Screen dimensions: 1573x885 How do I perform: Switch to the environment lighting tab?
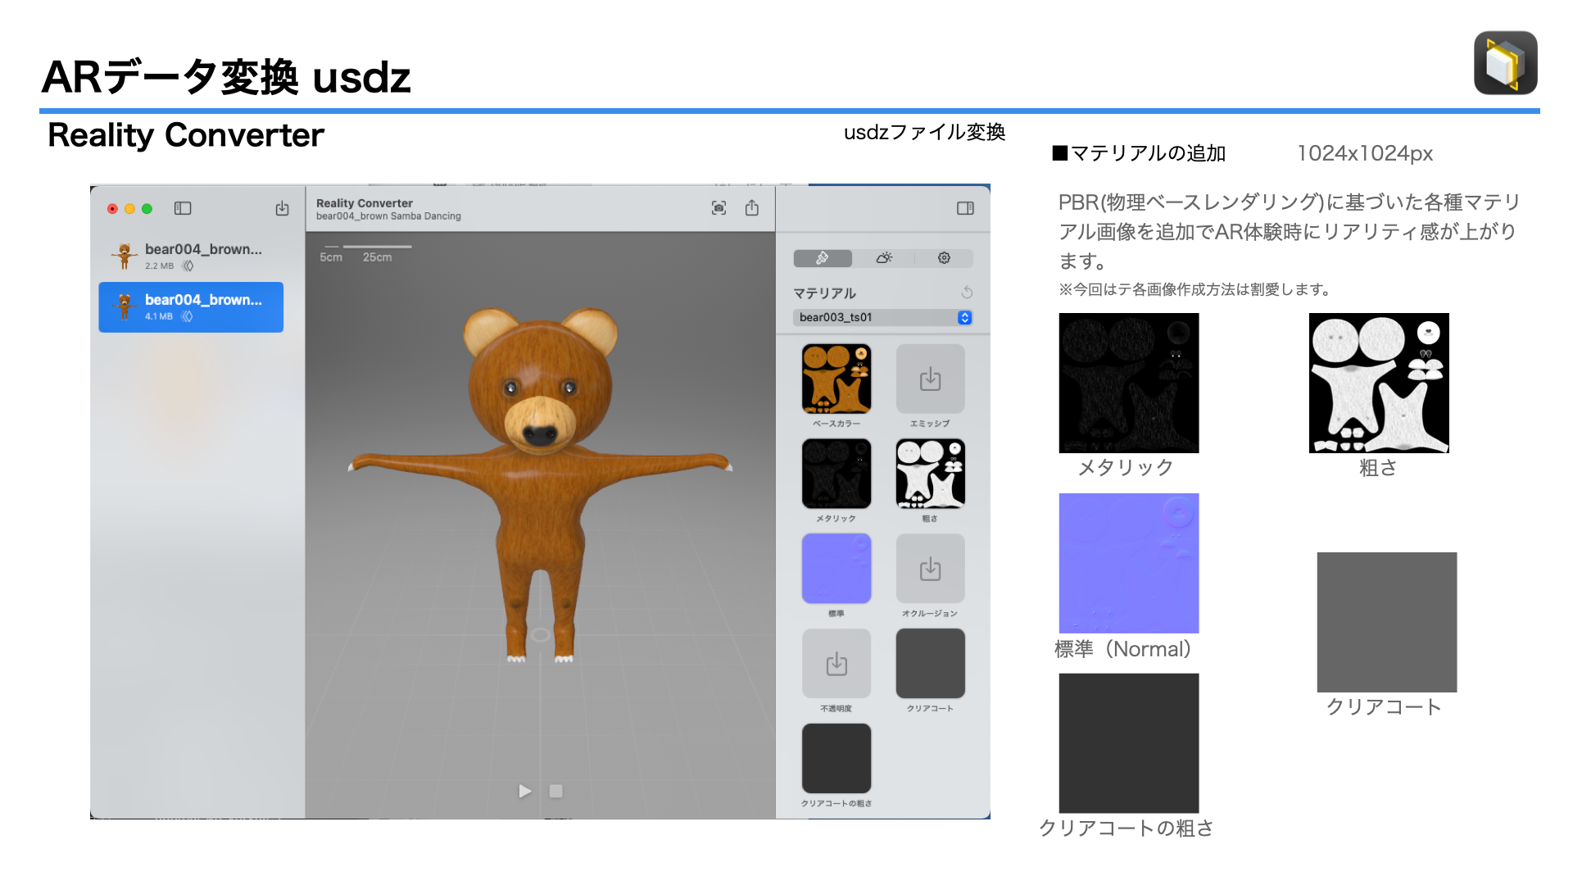tap(884, 258)
